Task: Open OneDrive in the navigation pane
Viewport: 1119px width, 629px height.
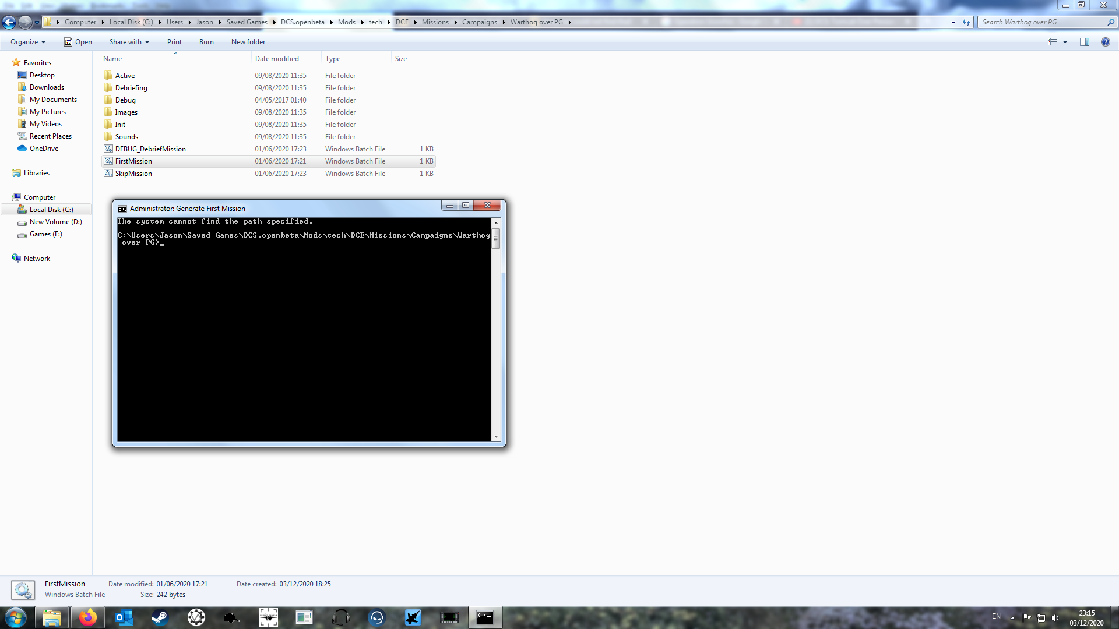Action: click(x=44, y=149)
